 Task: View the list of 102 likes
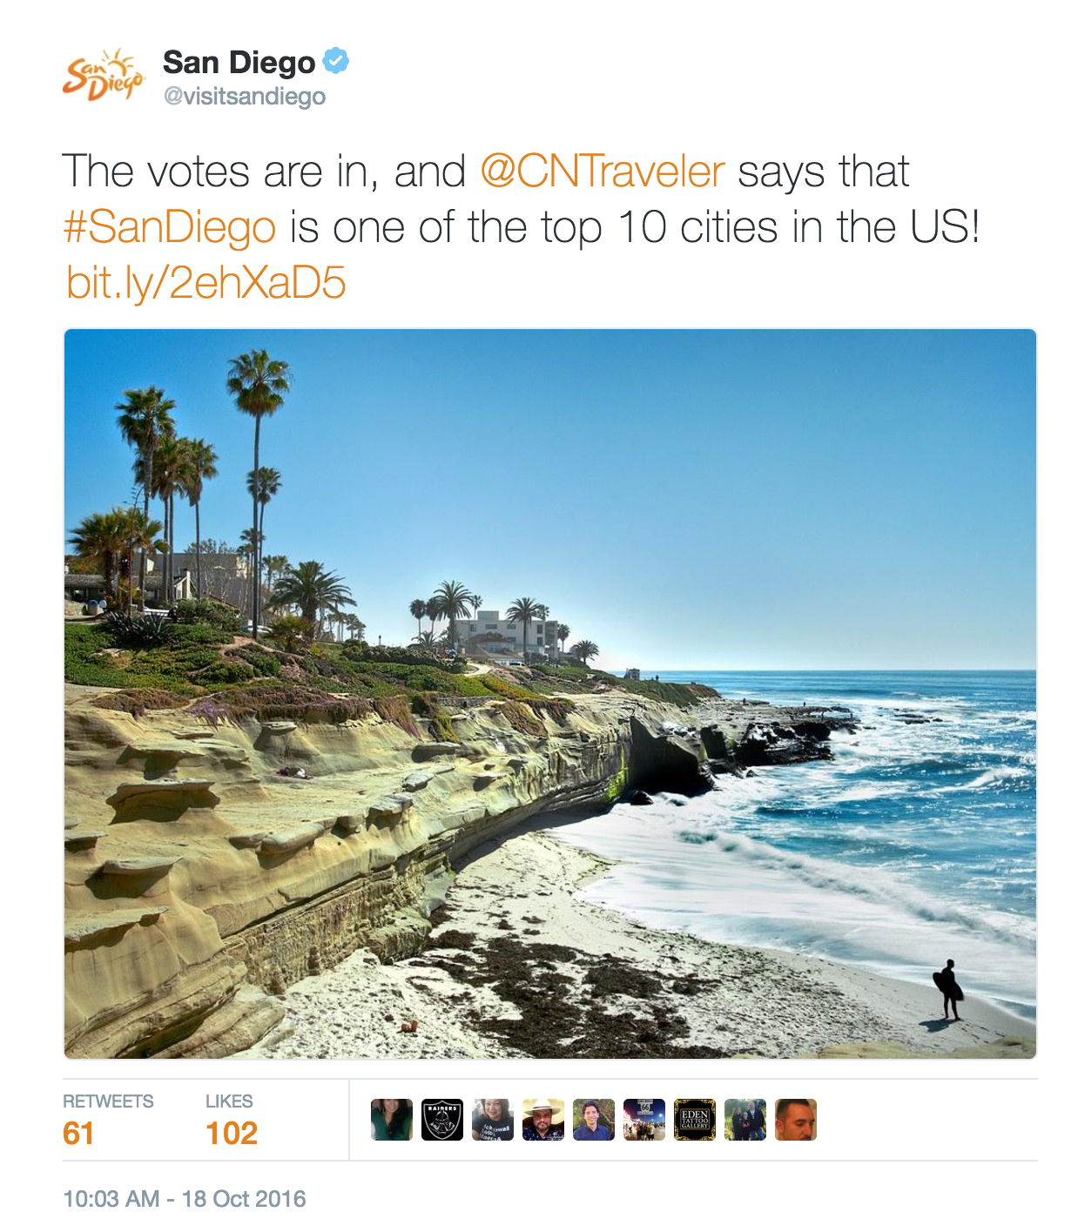[232, 1120]
